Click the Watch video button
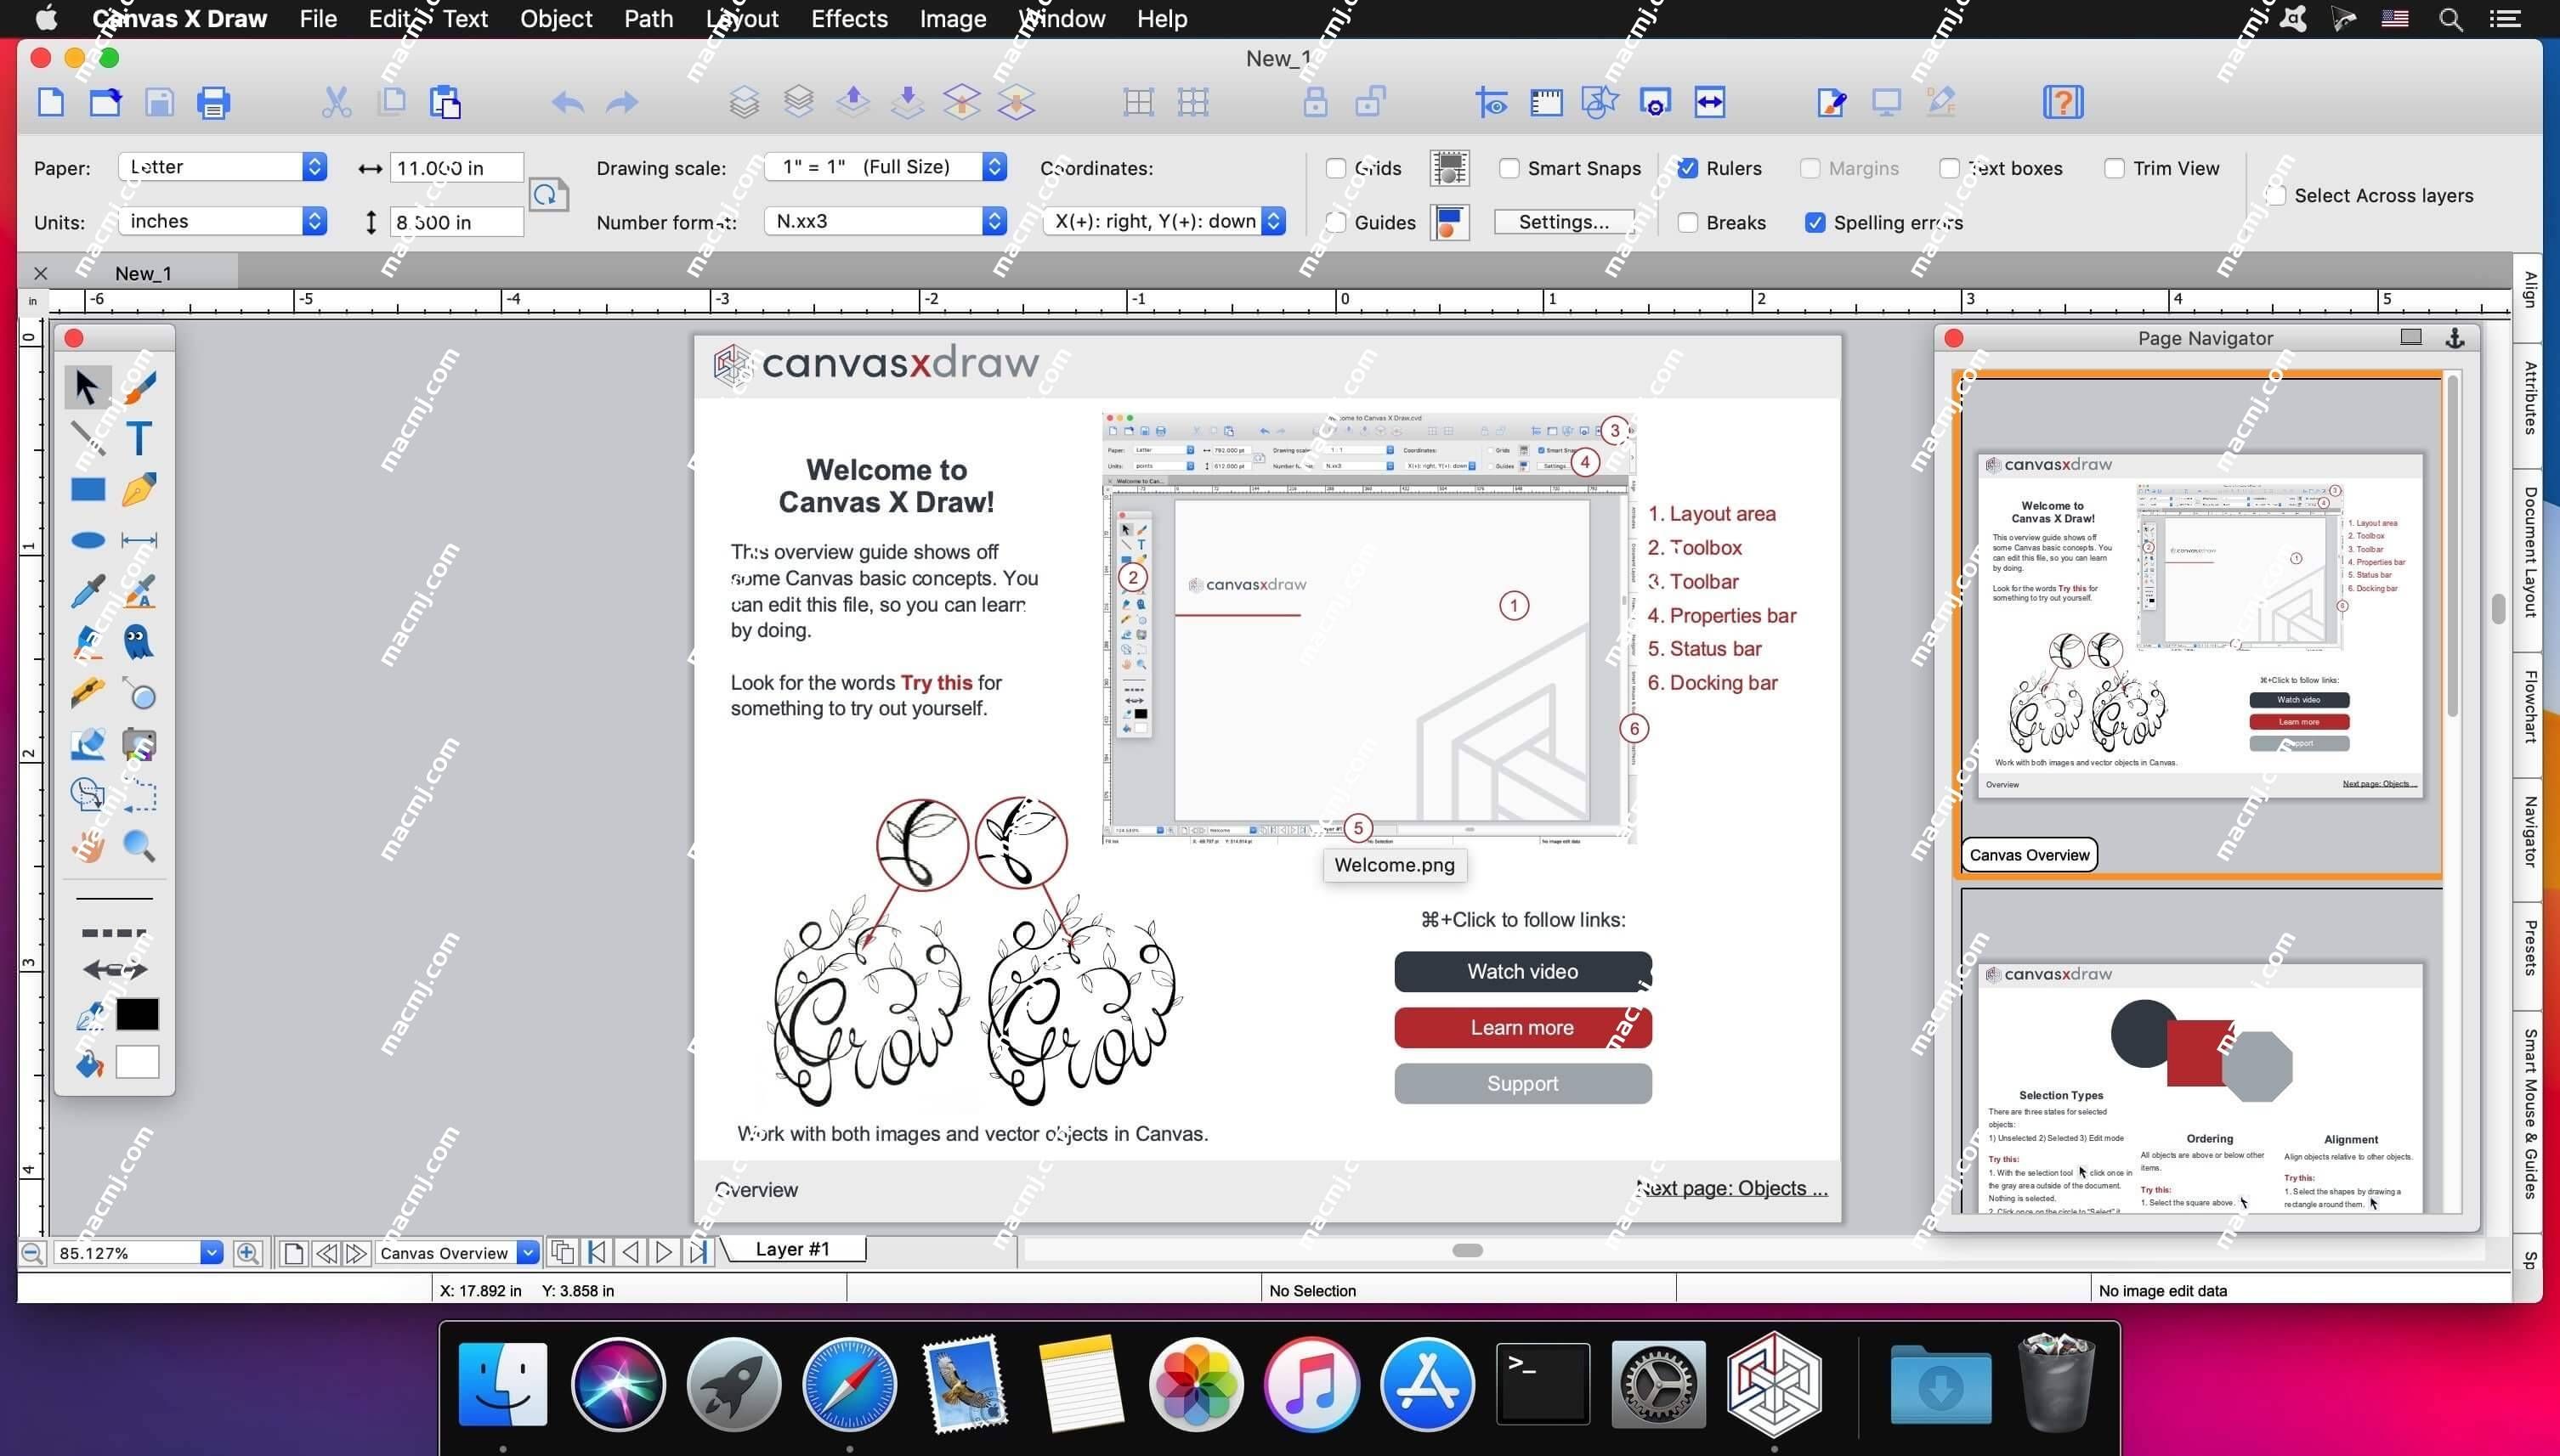Viewport: 2560px width, 1456px height. click(1521, 971)
